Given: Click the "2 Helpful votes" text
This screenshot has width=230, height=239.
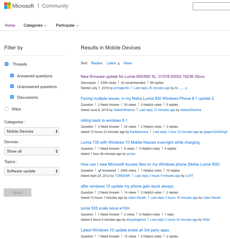Looking at the screenshot, I should click(151, 127).
